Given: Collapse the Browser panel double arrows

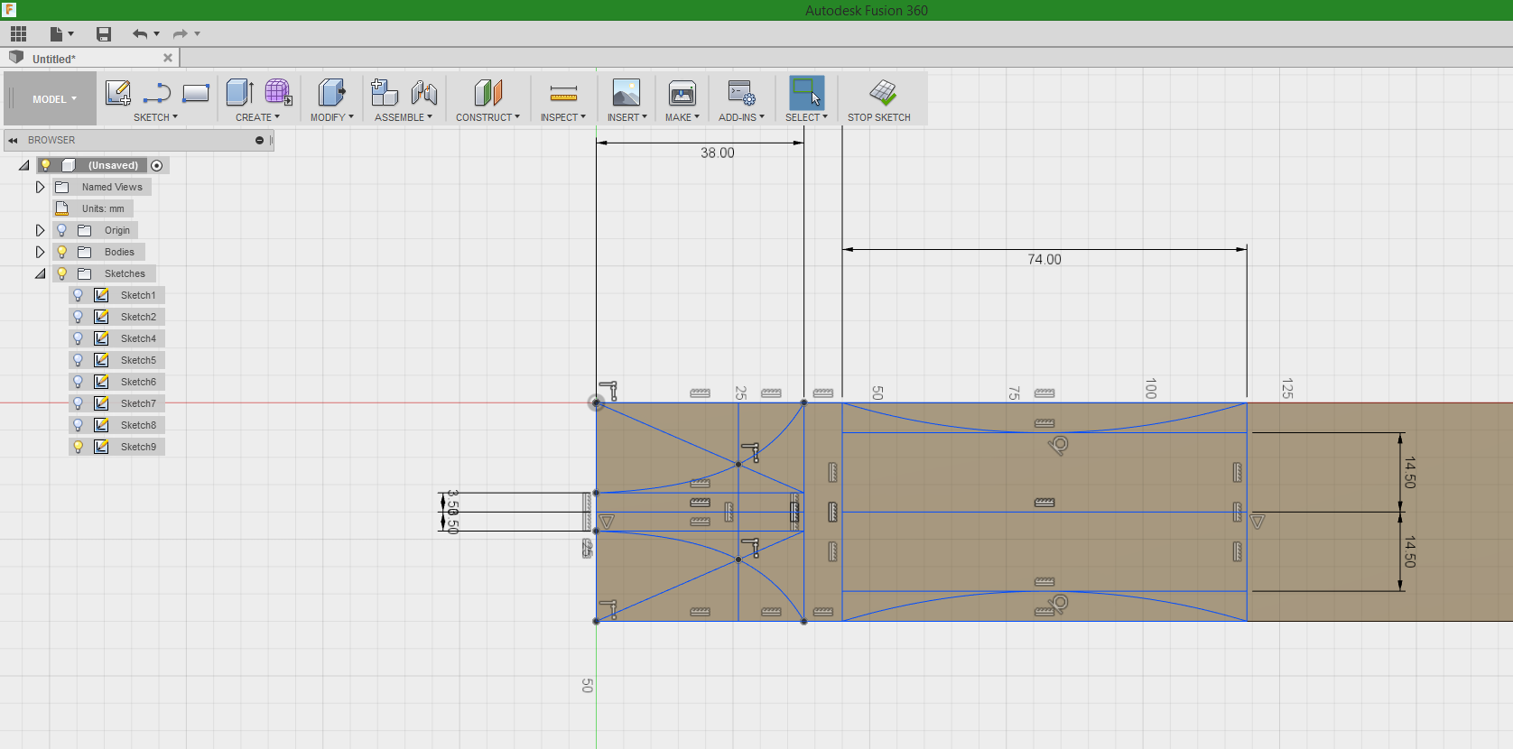Looking at the screenshot, I should click(x=14, y=141).
